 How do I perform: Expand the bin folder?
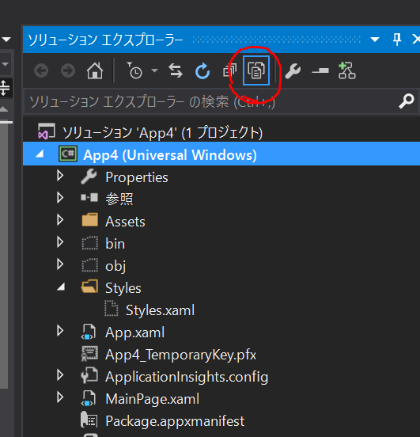click(60, 242)
